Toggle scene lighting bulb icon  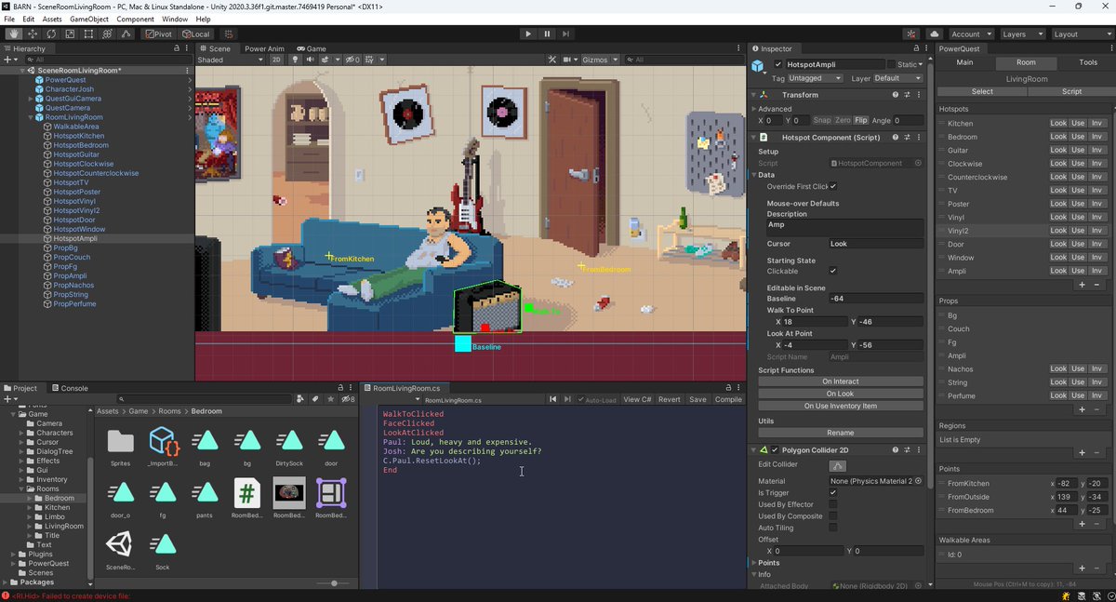tap(296, 60)
